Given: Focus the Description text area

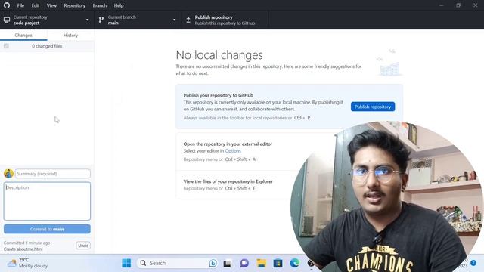Looking at the screenshot, I should [x=47, y=201].
